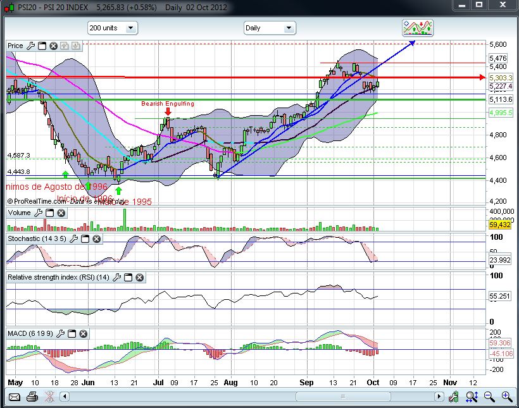Maximize the Stochastic panel
The image size is (519, 408).
coord(85,239)
